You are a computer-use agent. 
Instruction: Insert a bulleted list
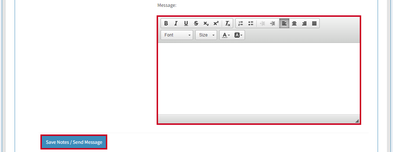(251, 23)
